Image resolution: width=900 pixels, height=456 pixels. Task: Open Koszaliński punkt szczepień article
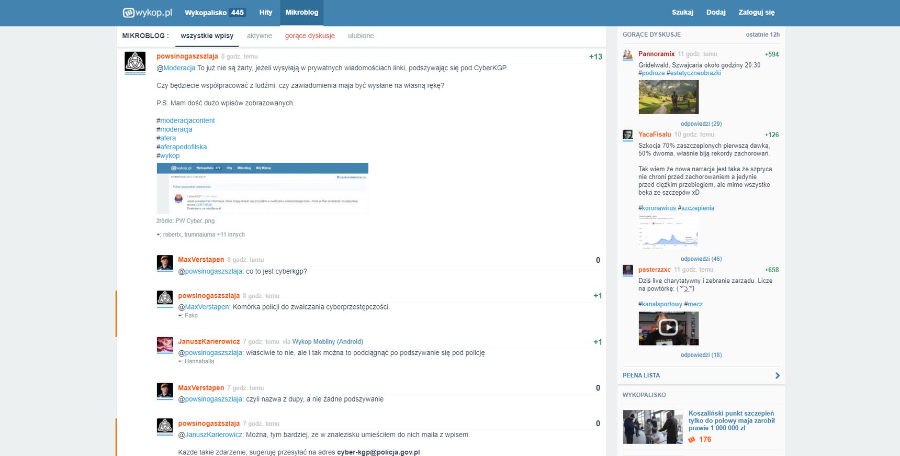732,420
